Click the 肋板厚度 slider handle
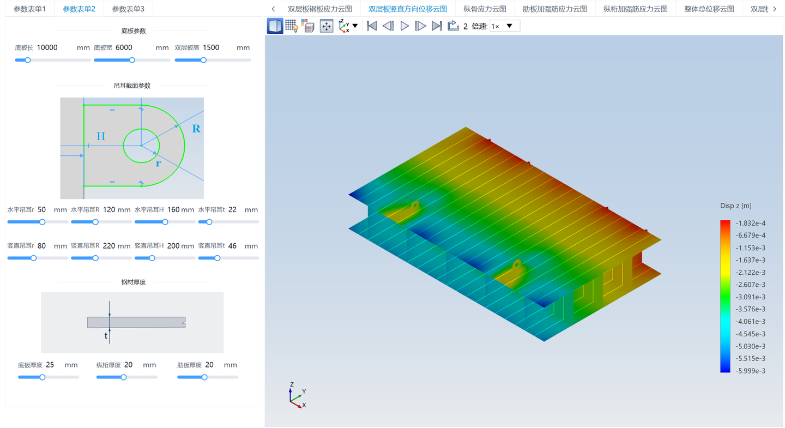This screenshot has height=428, width=785. 204,377
